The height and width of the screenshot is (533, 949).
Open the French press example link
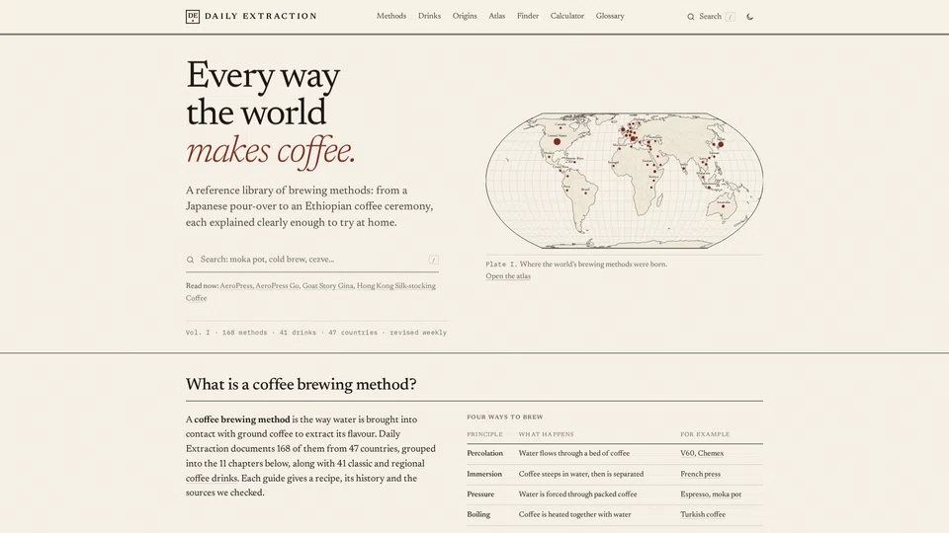(x=700, y=475)
